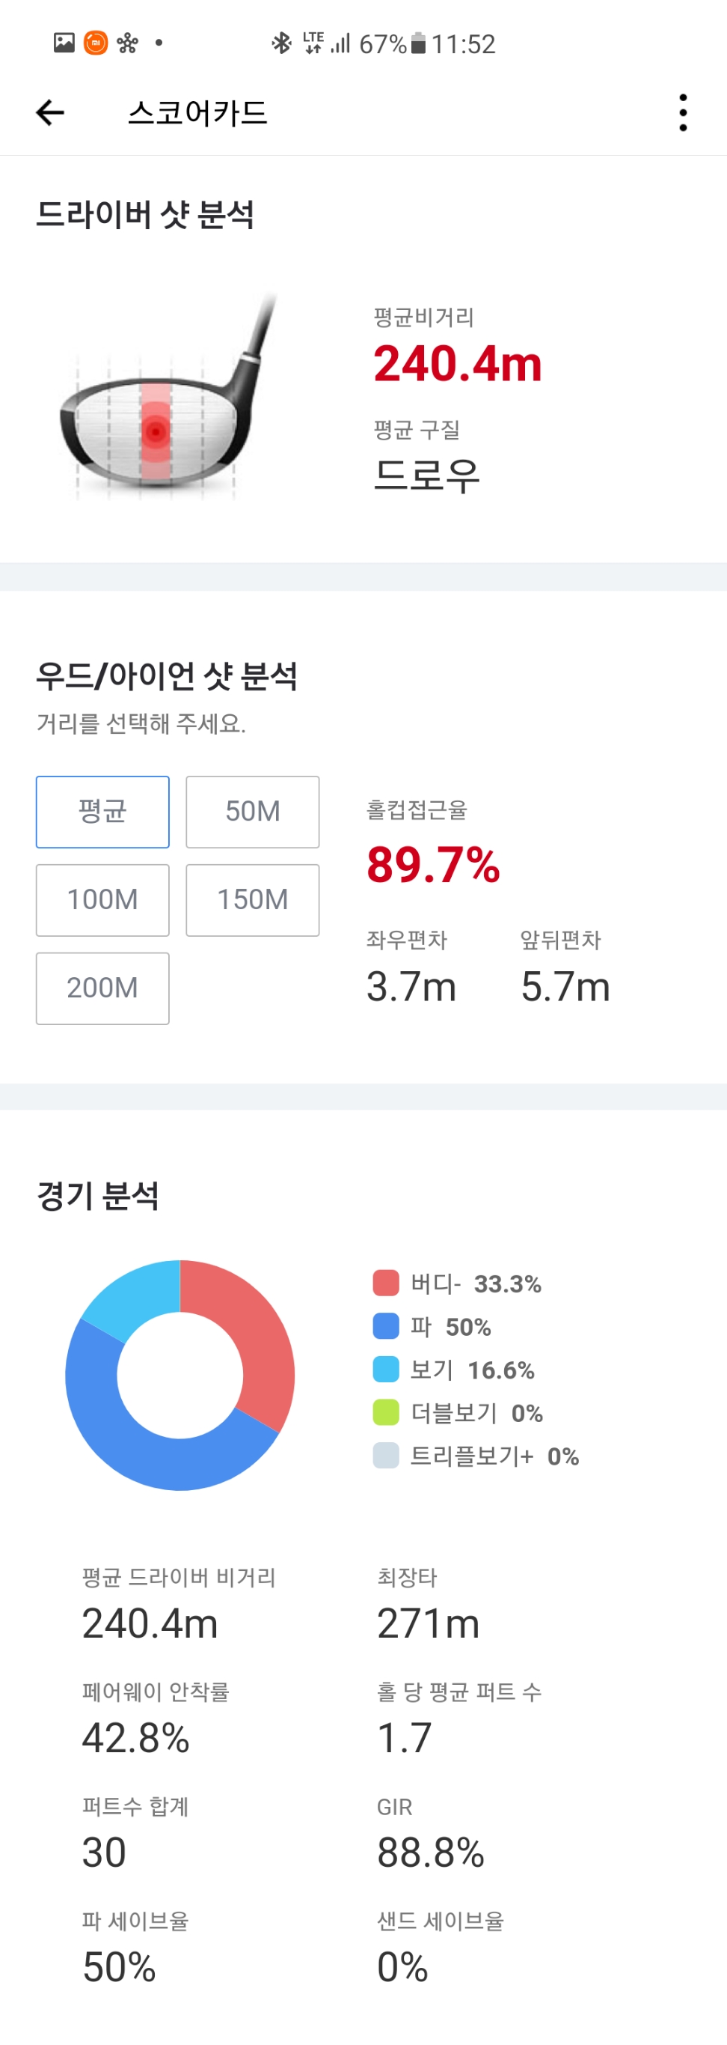Tap the 스코어카드 page title
727x2045 pixels.
[197, 113]
